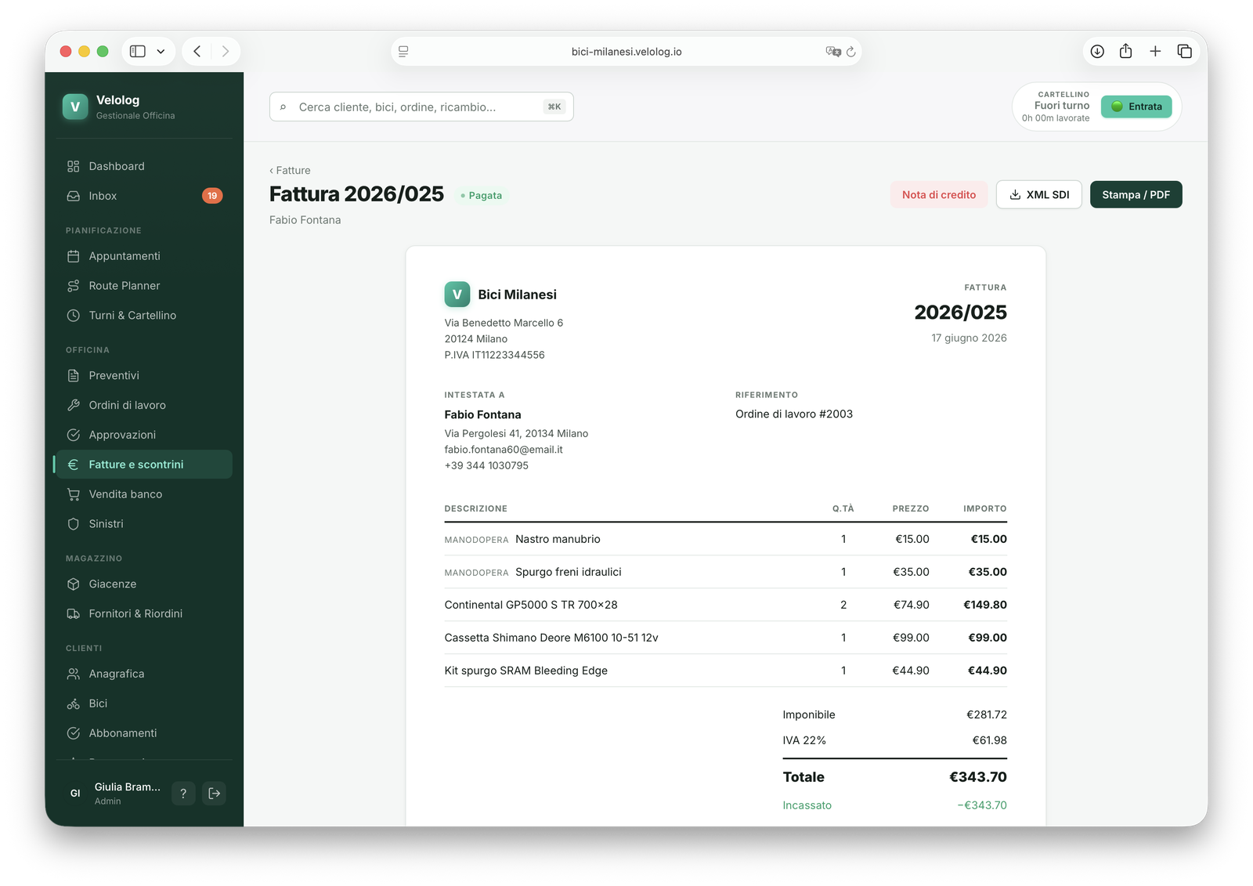The image size is (1253, 886).
Task: Open Appuntamenti in the sidebar
Action: pyautogui.click(x=144, y=256)
